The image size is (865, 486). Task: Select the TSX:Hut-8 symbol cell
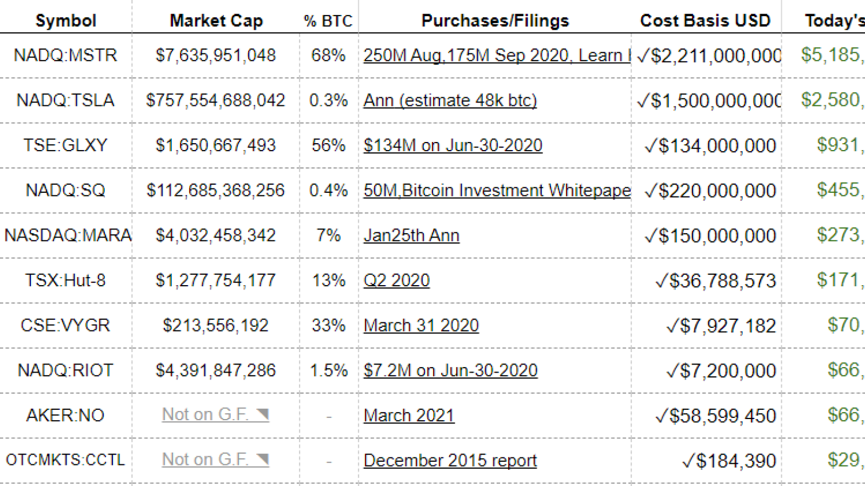[65, 280]
